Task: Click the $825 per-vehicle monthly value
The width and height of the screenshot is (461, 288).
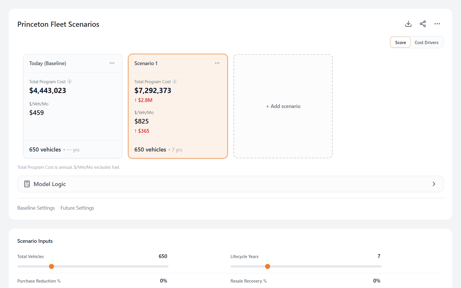Action: coord(141,122)
